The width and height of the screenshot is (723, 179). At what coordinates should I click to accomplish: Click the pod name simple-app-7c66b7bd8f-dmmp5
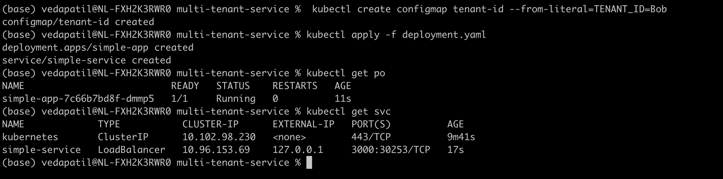coord(78,99)
